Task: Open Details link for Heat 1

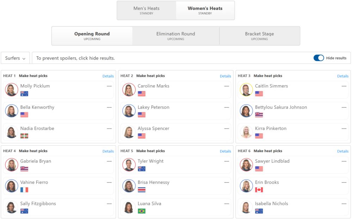Action: click(108, 76)
